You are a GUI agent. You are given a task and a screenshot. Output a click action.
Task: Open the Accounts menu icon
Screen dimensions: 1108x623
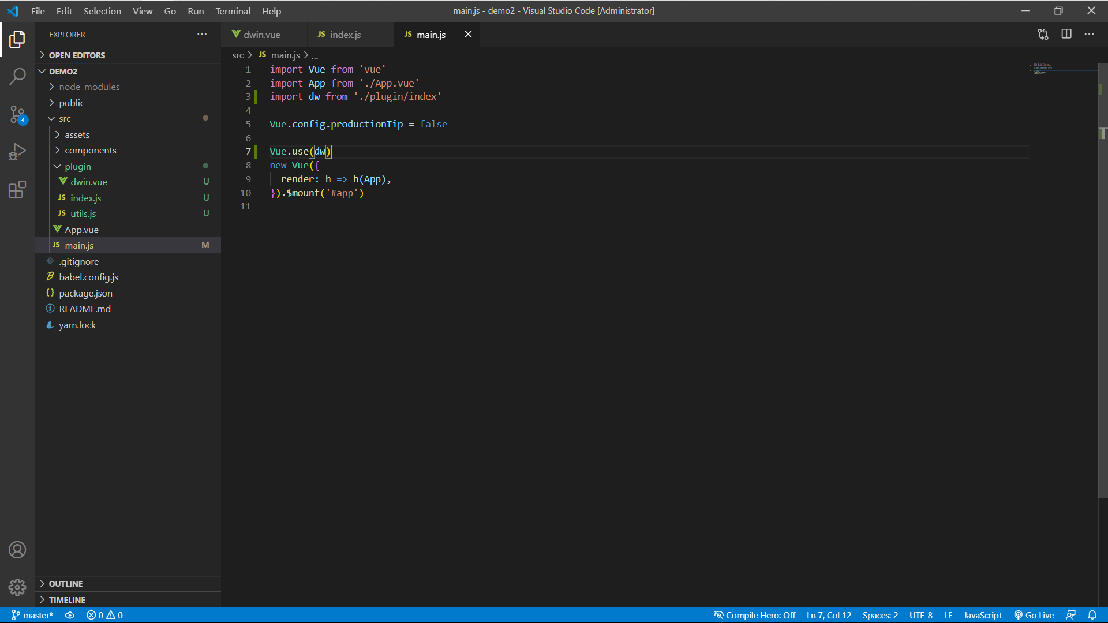pyautogui.click(x=17, y=550)
